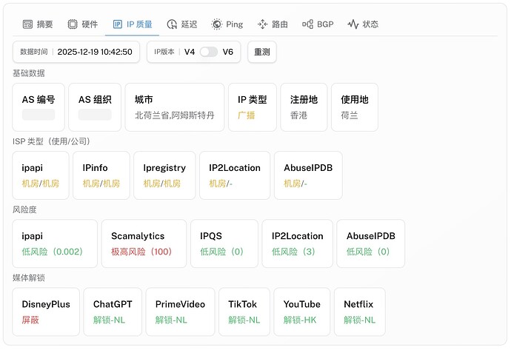Viewport: 511px width, 350px height.
Task: Click the BGP network icon
Action: tap(307, 24)
